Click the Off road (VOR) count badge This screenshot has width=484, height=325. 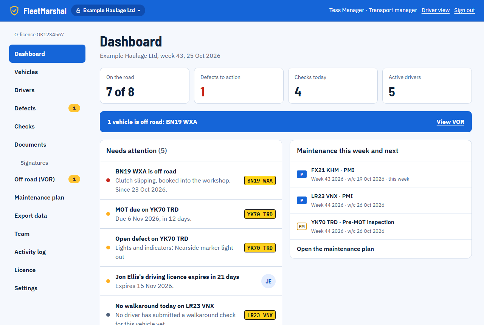coord(74,179)
